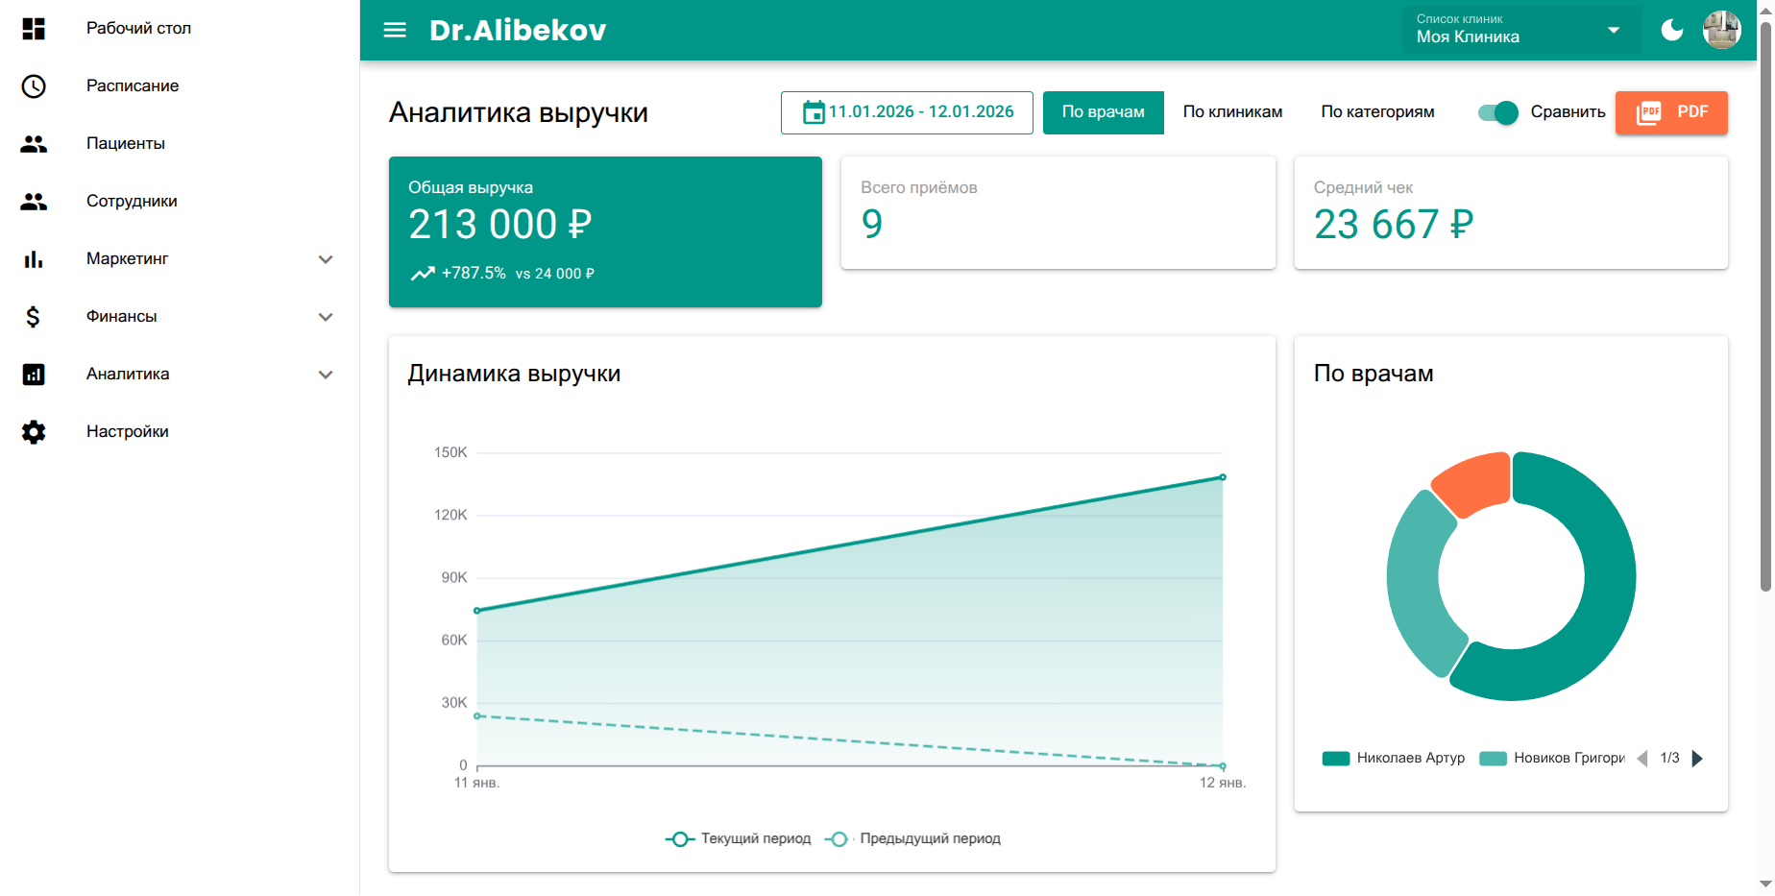Open Настройки gear icon
The width and height of the screenshot is (1775, 896).
(34, 432)
